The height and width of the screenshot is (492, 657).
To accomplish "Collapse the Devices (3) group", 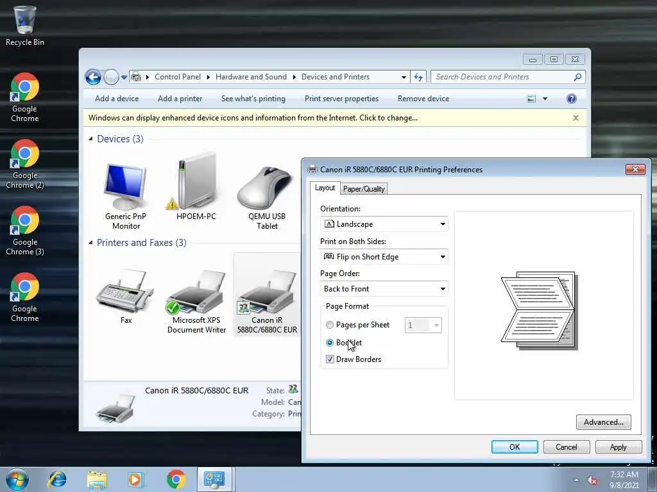I will [x=90, y=138].
